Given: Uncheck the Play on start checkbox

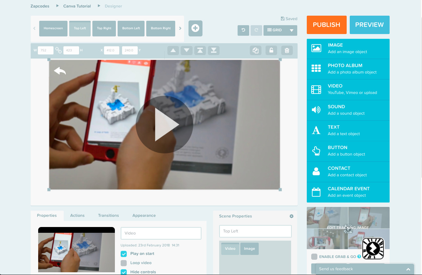Looking at the screenshot, I should coord(124,254).
